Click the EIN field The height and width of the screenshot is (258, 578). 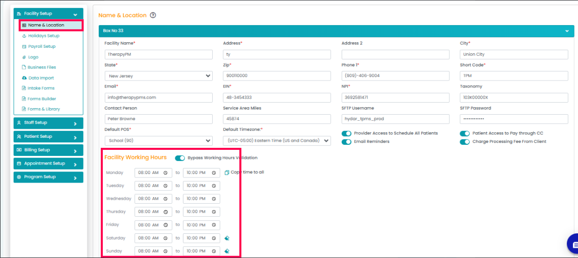pyautogui.click(x=277, y=98)
